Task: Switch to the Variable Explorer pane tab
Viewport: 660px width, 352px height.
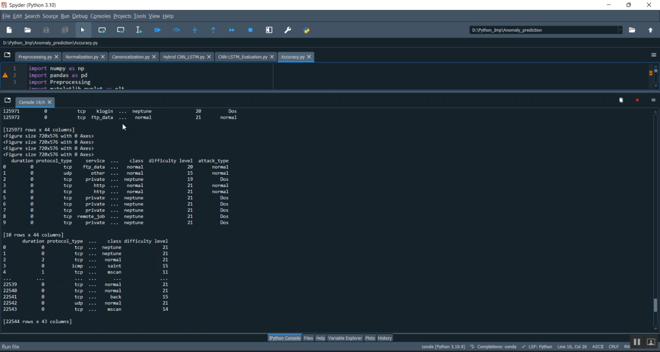Action: (345, 338)
